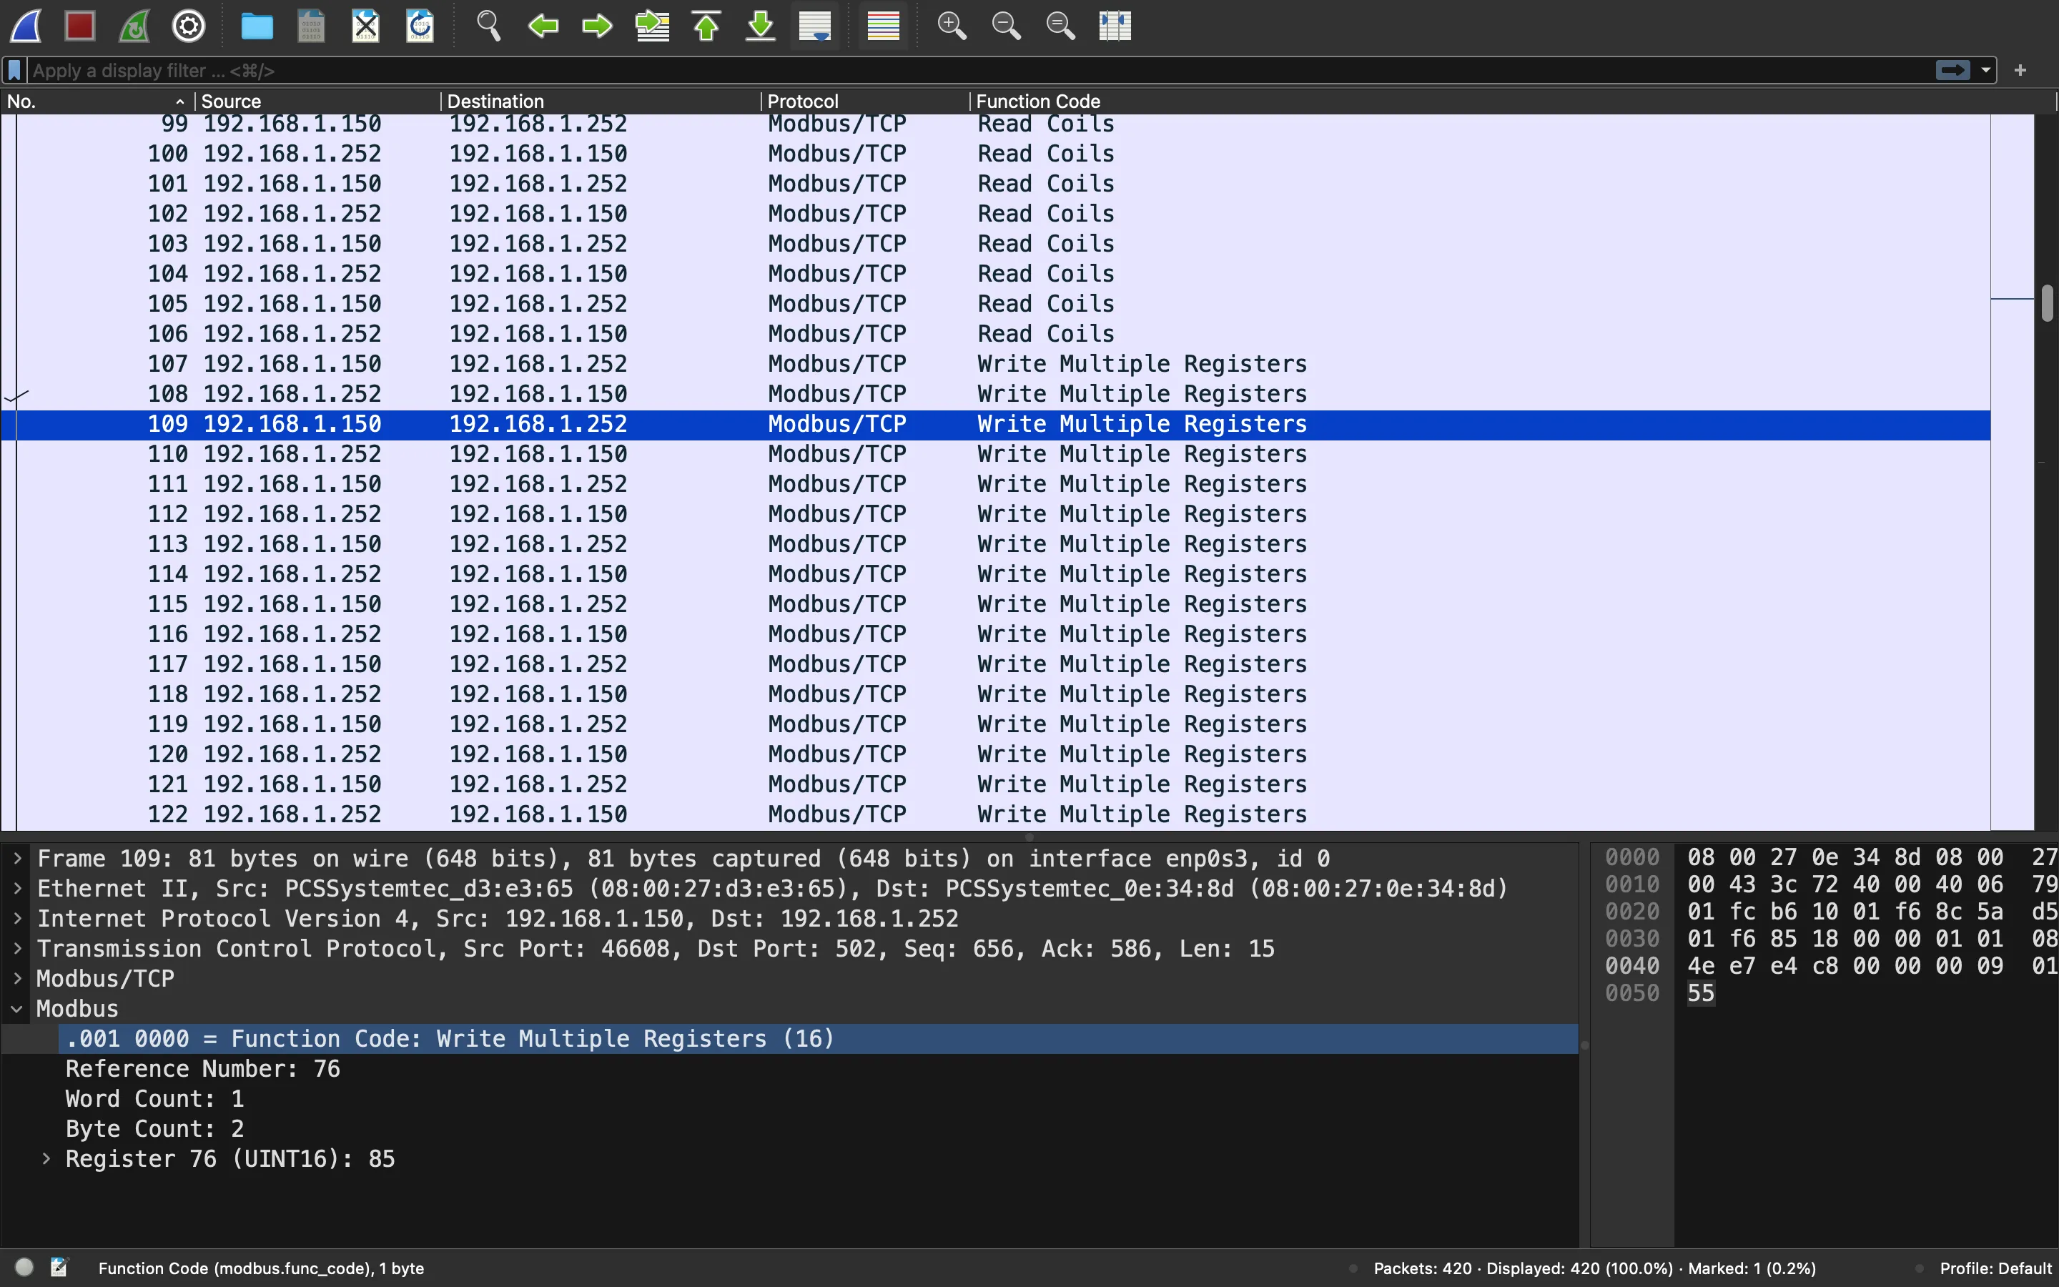
Task: Reload this capture file icon
Action: pos(420,26)
